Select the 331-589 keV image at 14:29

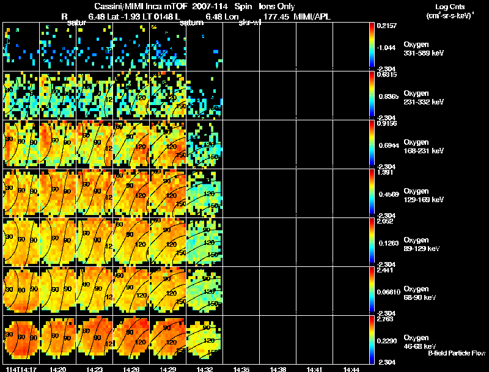(x=167, y=47)
